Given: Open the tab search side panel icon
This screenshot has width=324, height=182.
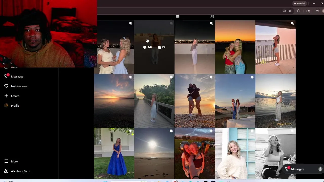Looking at the screenshot, I should click(x=308, y=11).
